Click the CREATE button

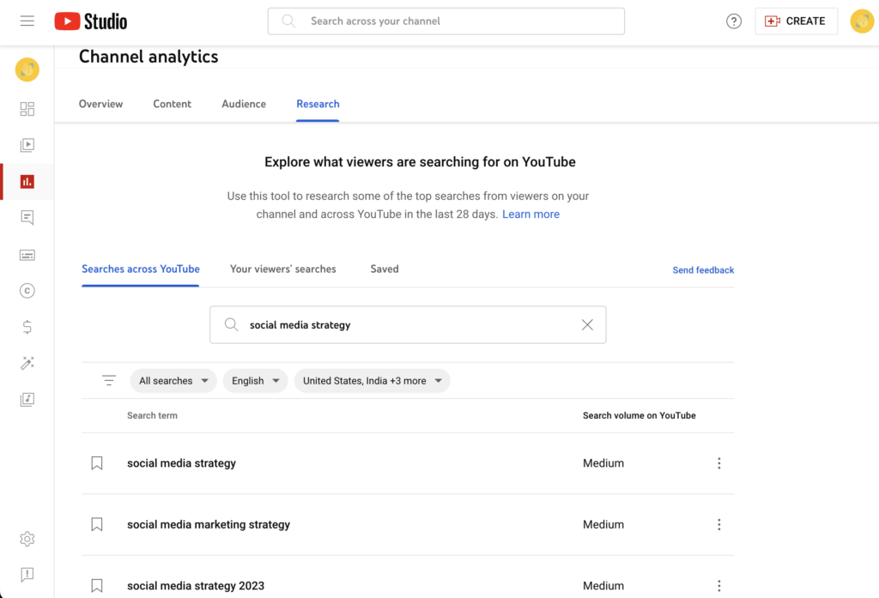click(x=796, y=21)
